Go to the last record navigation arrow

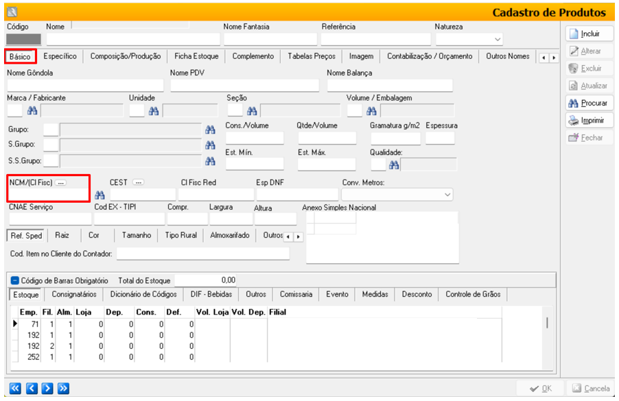(x=63, y=389)
